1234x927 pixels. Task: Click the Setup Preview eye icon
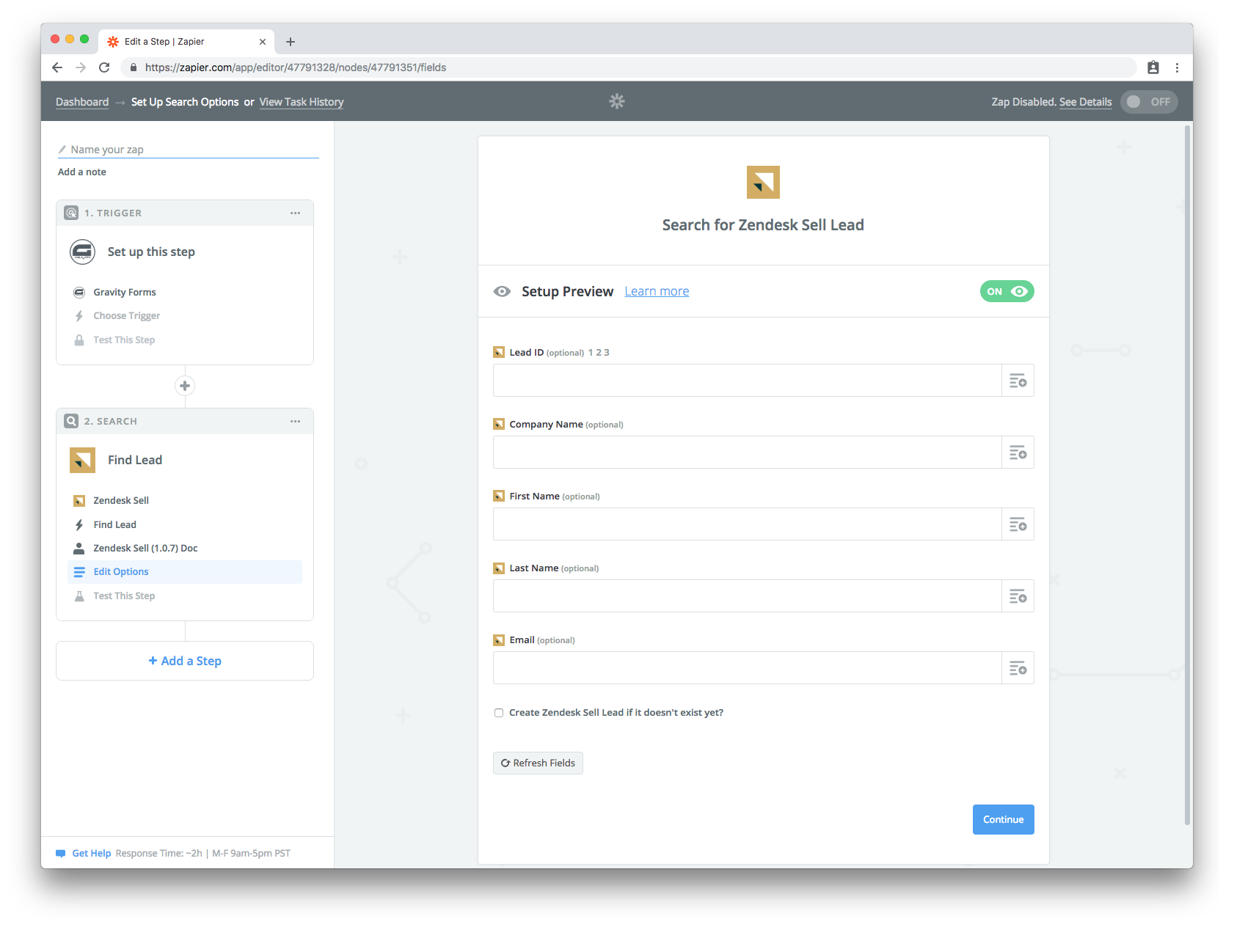[x=502, y=291]
